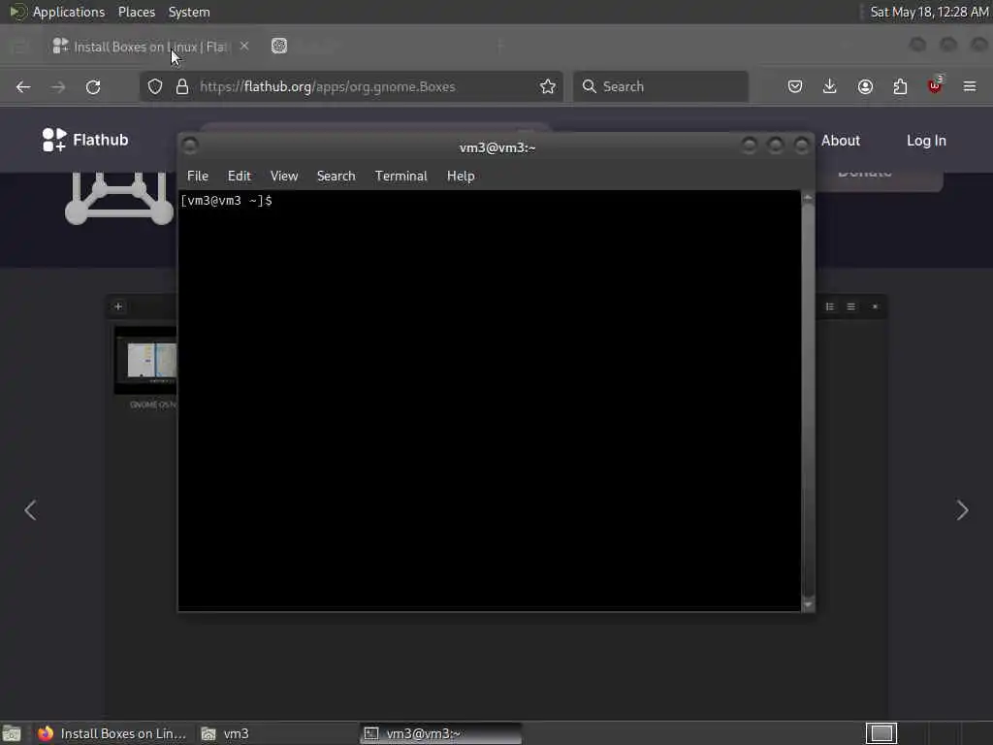
Task: Open the System menu in the top panel
Action: (x=189, y=12)
